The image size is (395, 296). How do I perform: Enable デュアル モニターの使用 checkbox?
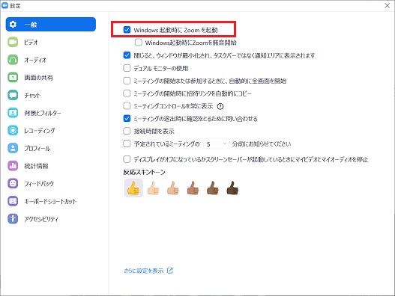[x=127, y=68]
